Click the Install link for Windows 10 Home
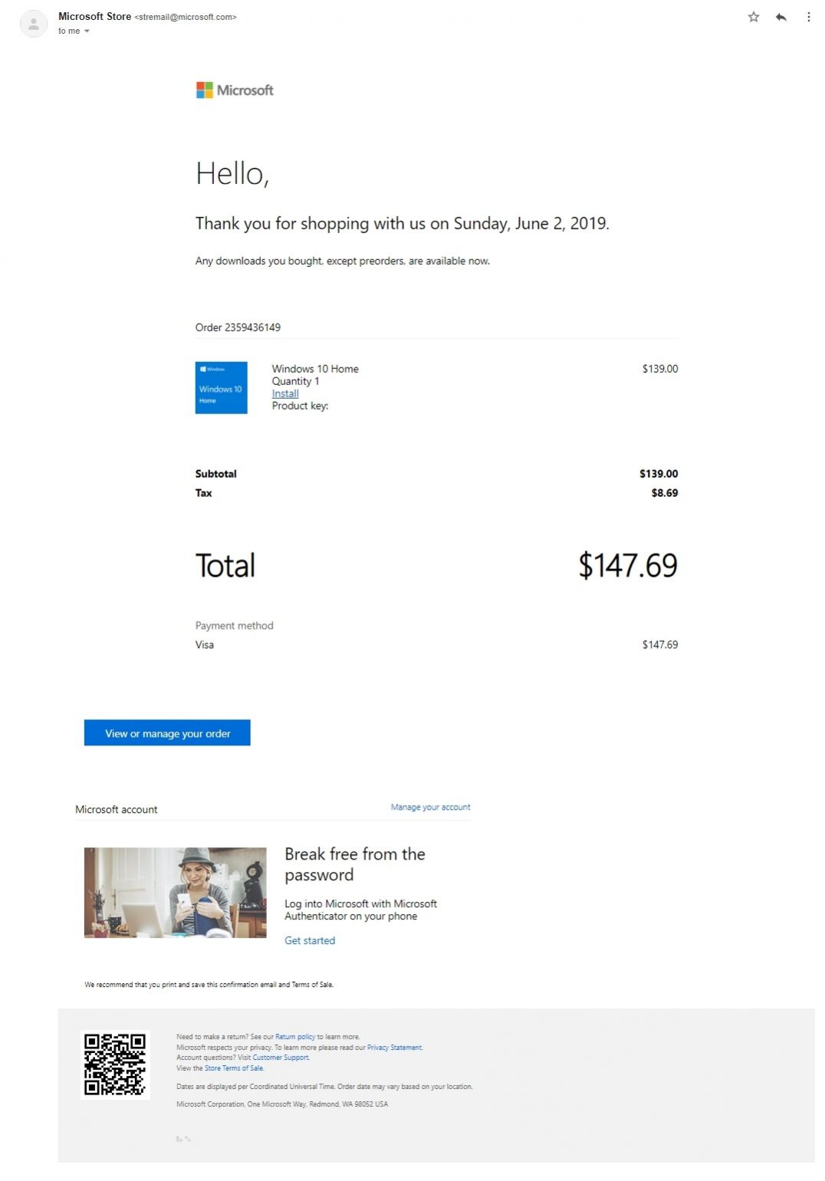 [284, 393]
